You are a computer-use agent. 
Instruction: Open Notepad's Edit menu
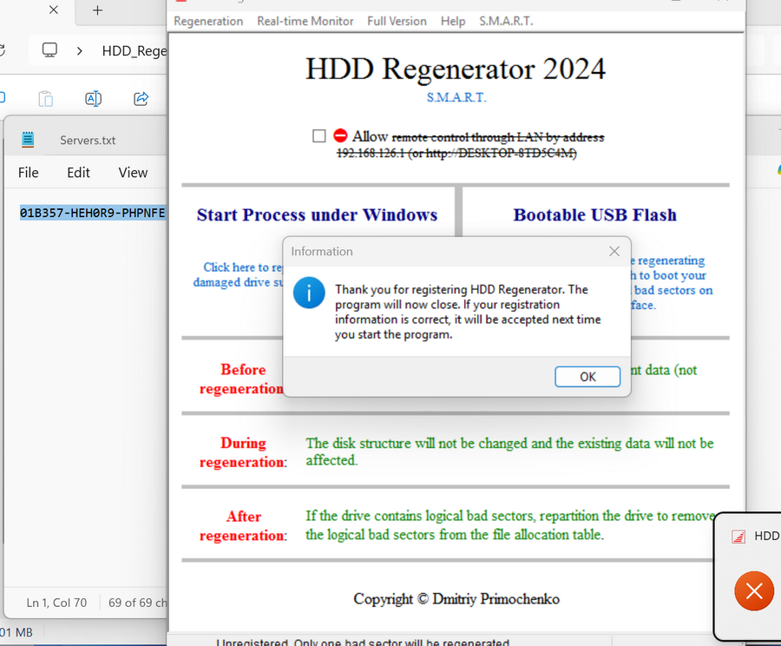click(x=78, y=173)
